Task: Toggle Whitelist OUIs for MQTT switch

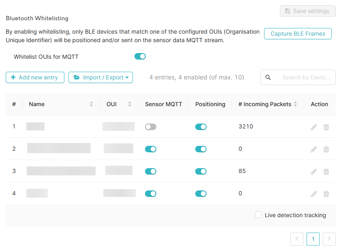Action: tap(140, 56)
